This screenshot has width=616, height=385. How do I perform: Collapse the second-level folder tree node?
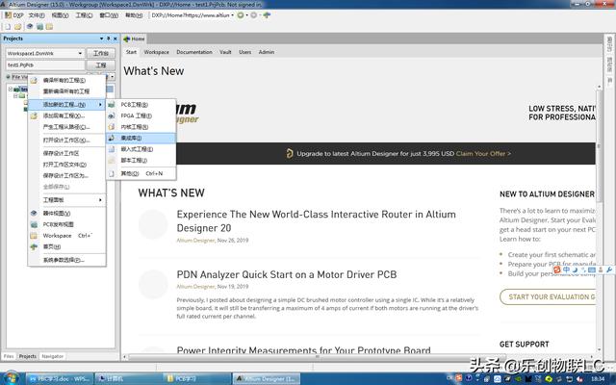point(15,95)
